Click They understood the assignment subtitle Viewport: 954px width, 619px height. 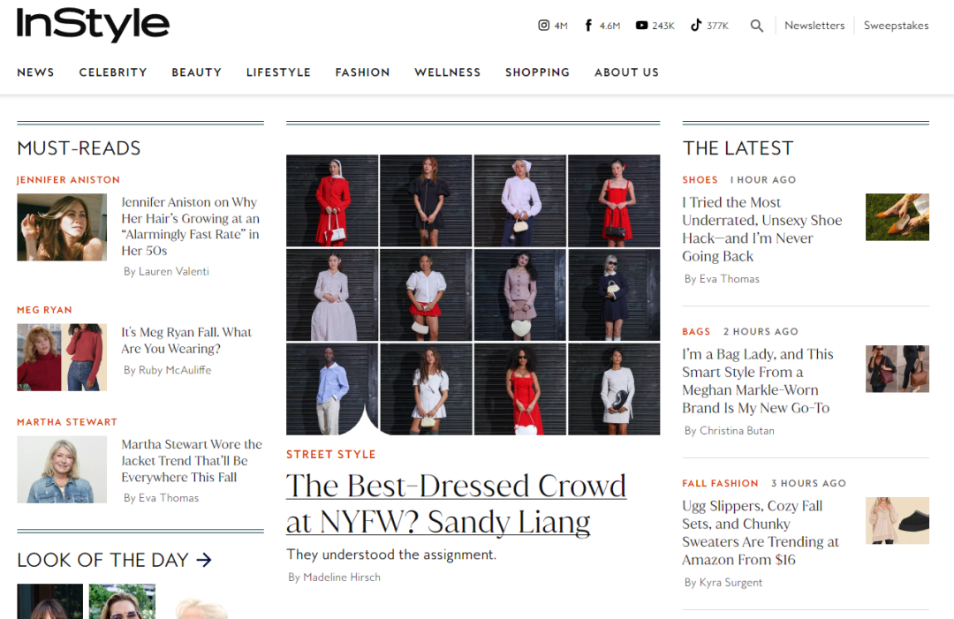(391, 555)
